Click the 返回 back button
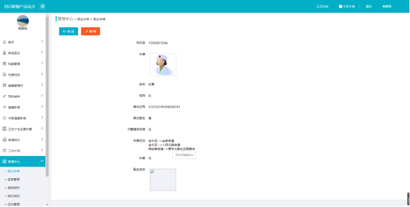Image resolution: width=410 pixels, height=207 pixels. 69,32
